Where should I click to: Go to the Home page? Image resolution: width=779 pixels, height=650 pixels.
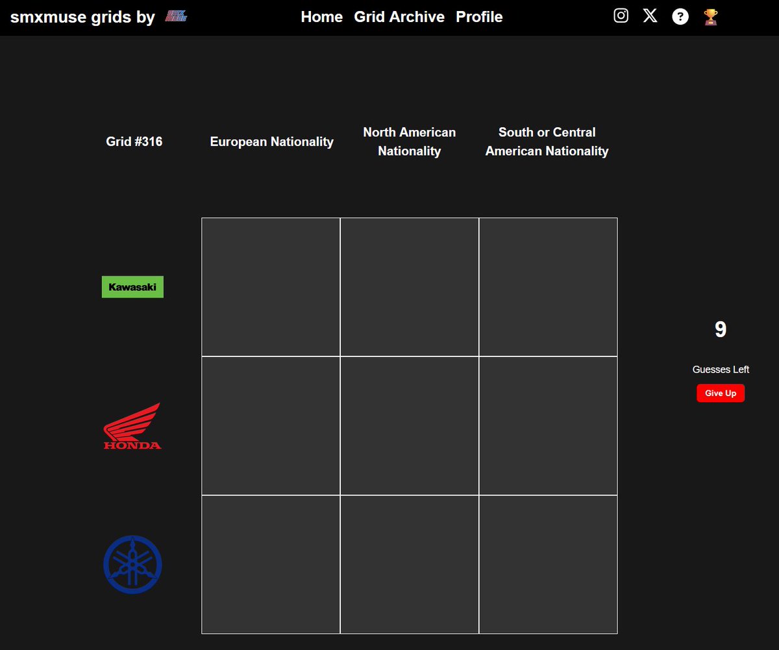click(x=322, y=17)
